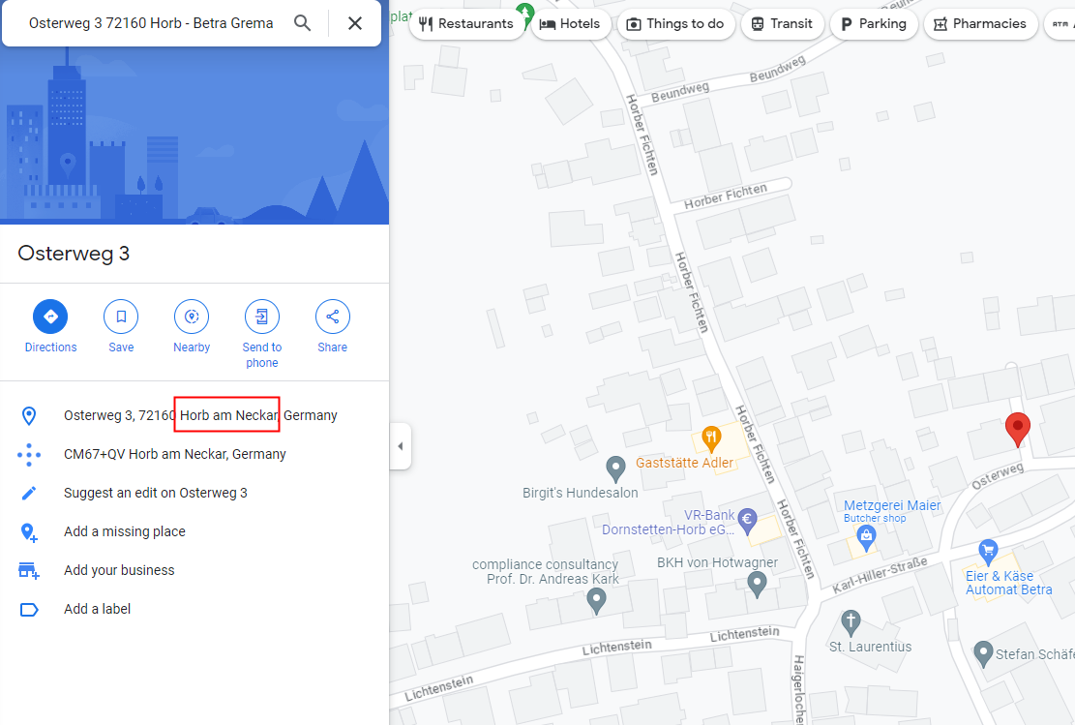Image resolution: width=1075 pixels, height=725 pixels.
Task: Collapse the side panel arrow
Action: tap(400, 446)
